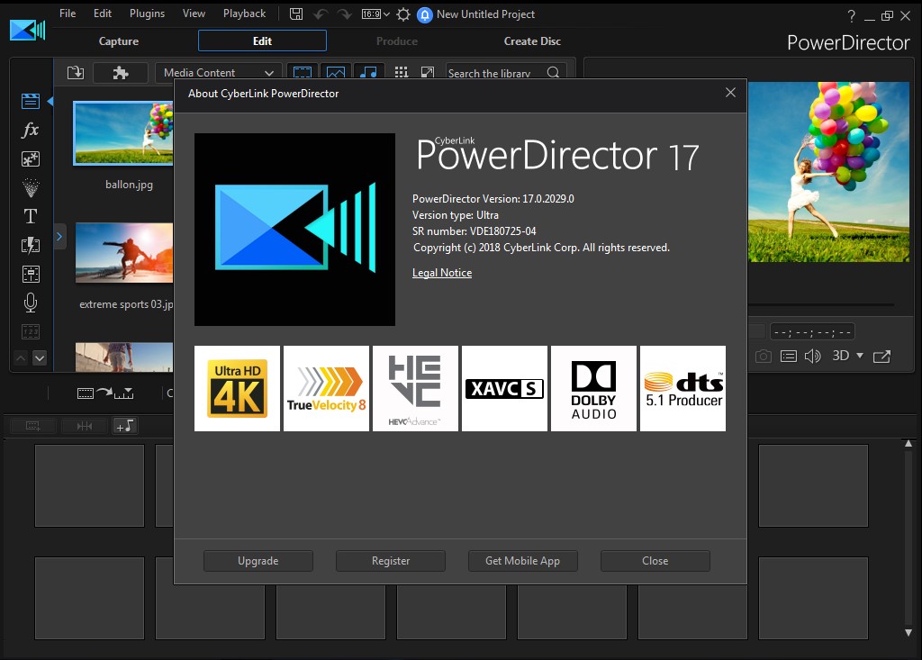922x660 pixels.
Task: Switch timeline/storyboard view button
Action: coord(104,393)
